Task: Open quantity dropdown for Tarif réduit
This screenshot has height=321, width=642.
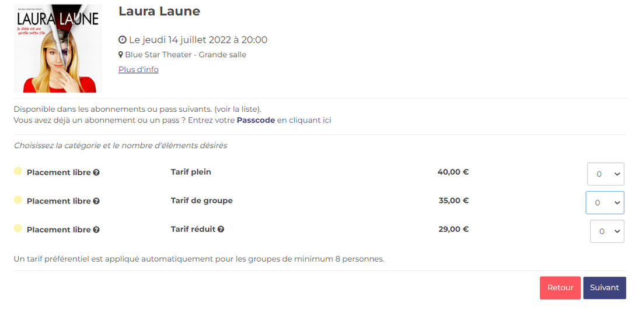Action: (607, 231)
